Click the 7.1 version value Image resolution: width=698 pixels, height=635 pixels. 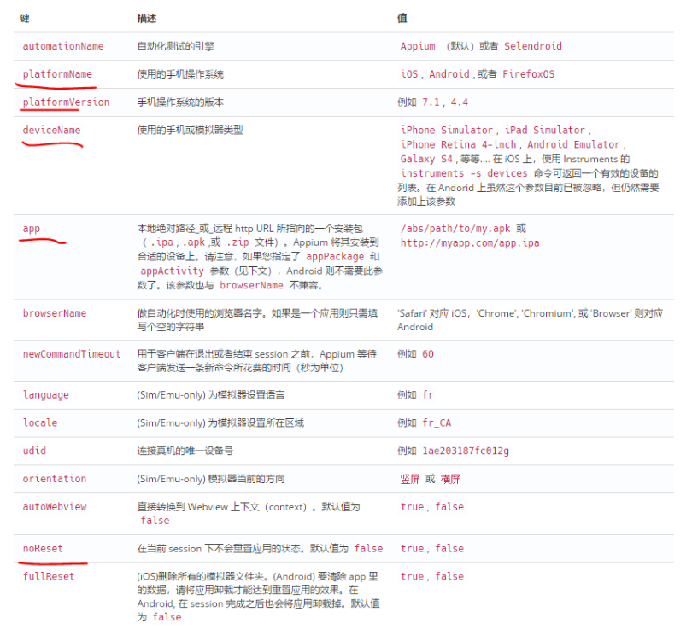coord(431,102)
